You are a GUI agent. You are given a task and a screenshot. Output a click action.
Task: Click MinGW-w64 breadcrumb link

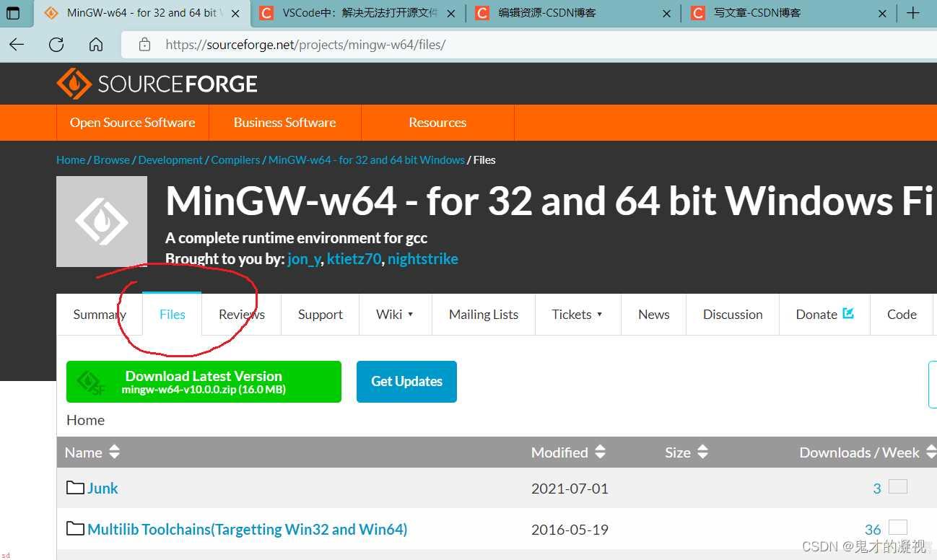367,160
